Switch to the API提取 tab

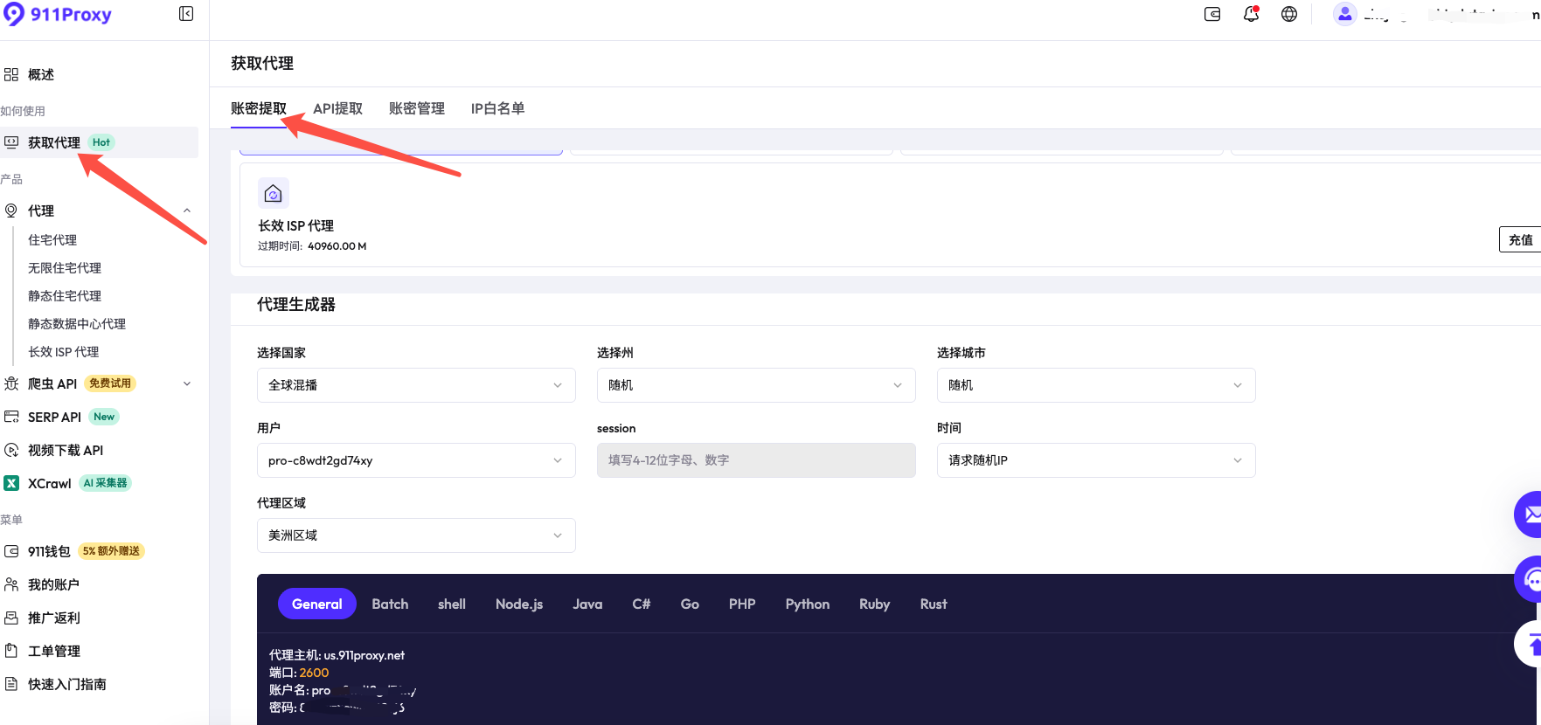click(337, 108)
